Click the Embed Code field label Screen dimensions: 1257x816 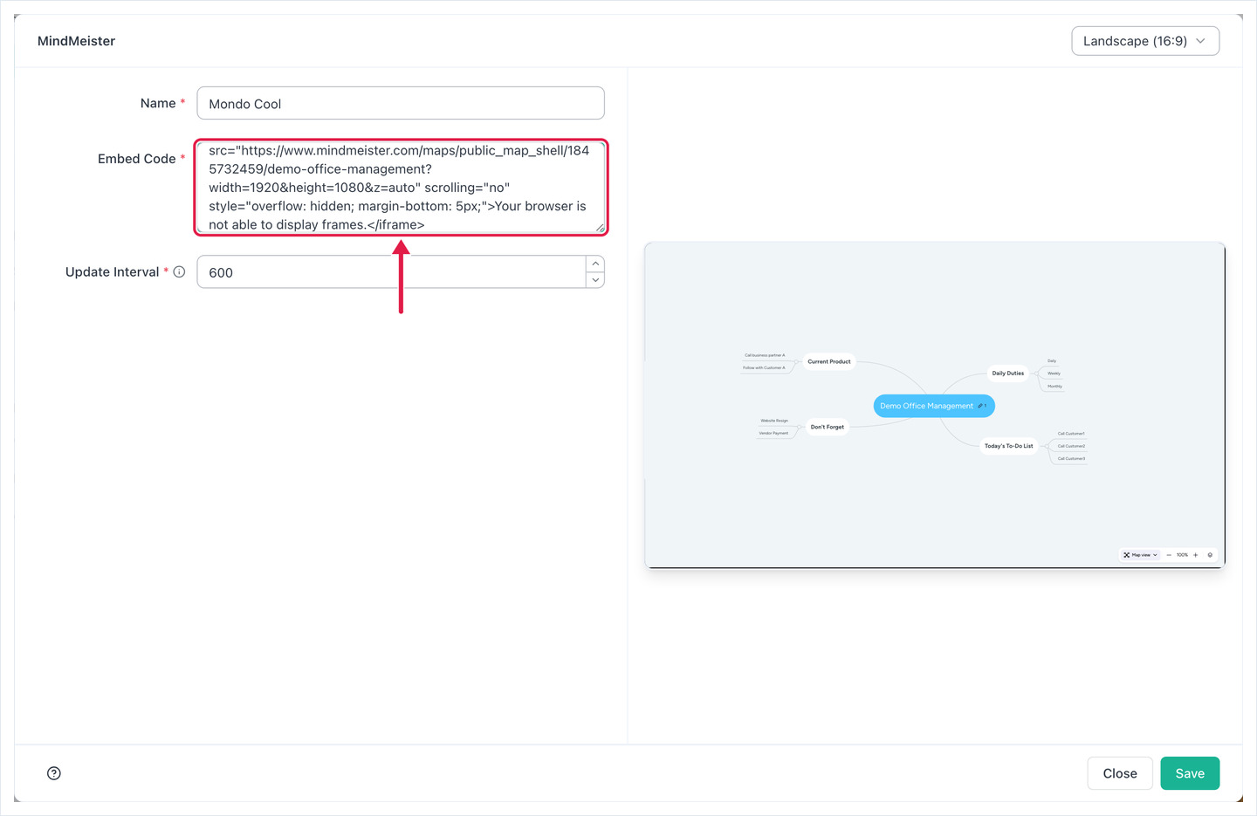coord(137,159)
